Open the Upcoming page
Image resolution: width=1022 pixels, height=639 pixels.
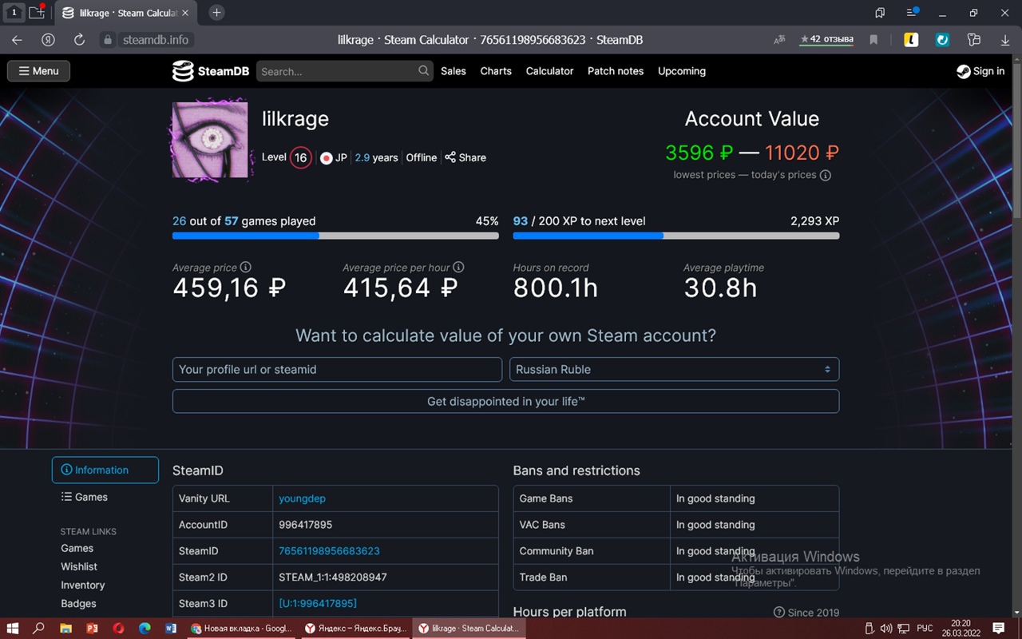682,71
